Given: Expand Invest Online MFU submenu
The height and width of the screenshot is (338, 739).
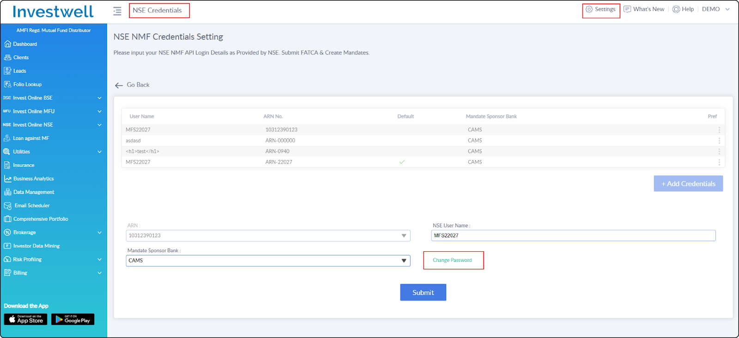Looking at the screenshot, I should point(99,111).
